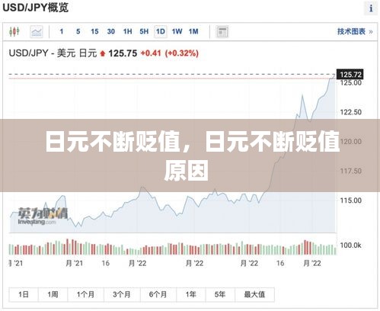Choose the 最大值 time range button

click(x=254, y=294)
